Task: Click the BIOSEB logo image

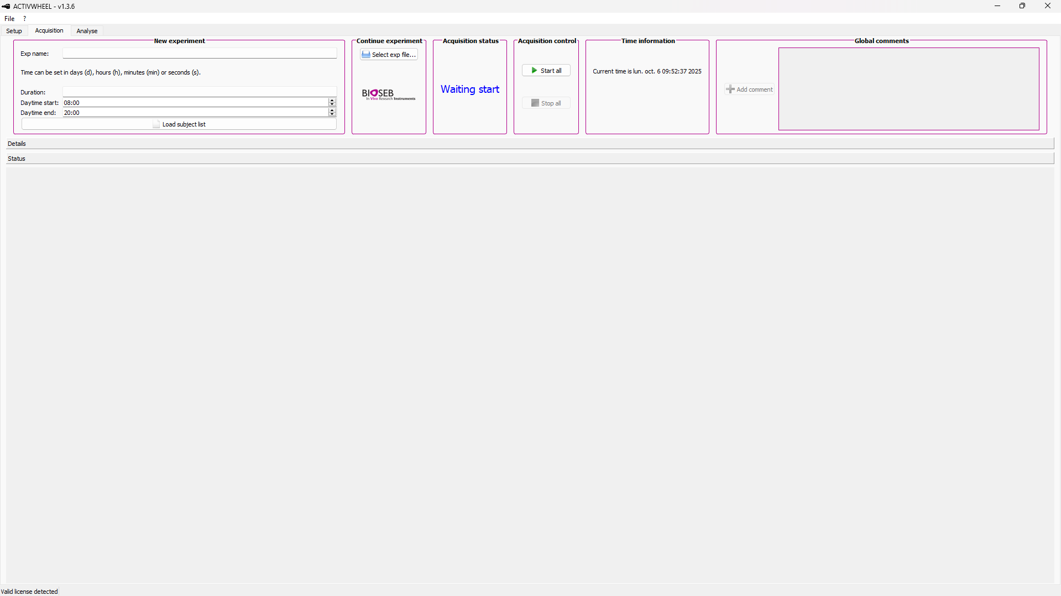Action: pos(388,94)
